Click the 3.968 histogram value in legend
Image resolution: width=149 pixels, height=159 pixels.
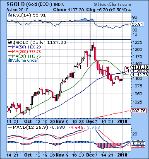click(x=93, y=127)
